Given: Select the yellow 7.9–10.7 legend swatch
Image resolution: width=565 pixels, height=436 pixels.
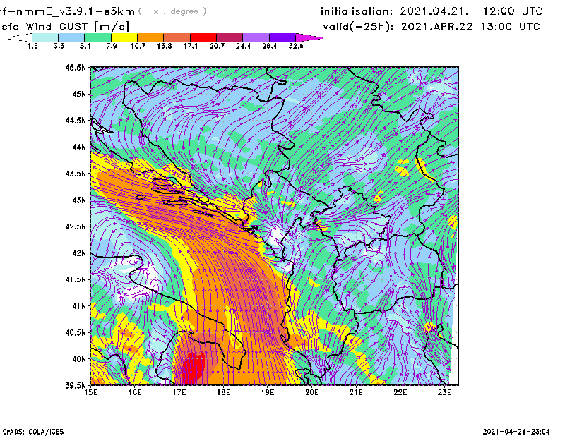Looking at the screenshot, I should tap(124, 37).
